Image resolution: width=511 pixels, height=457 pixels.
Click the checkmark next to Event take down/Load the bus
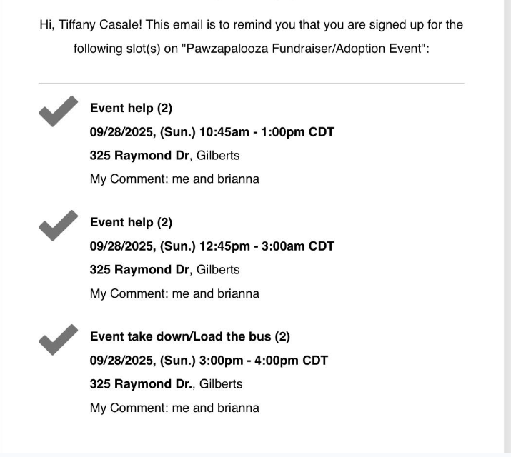(x=57, y=339)
